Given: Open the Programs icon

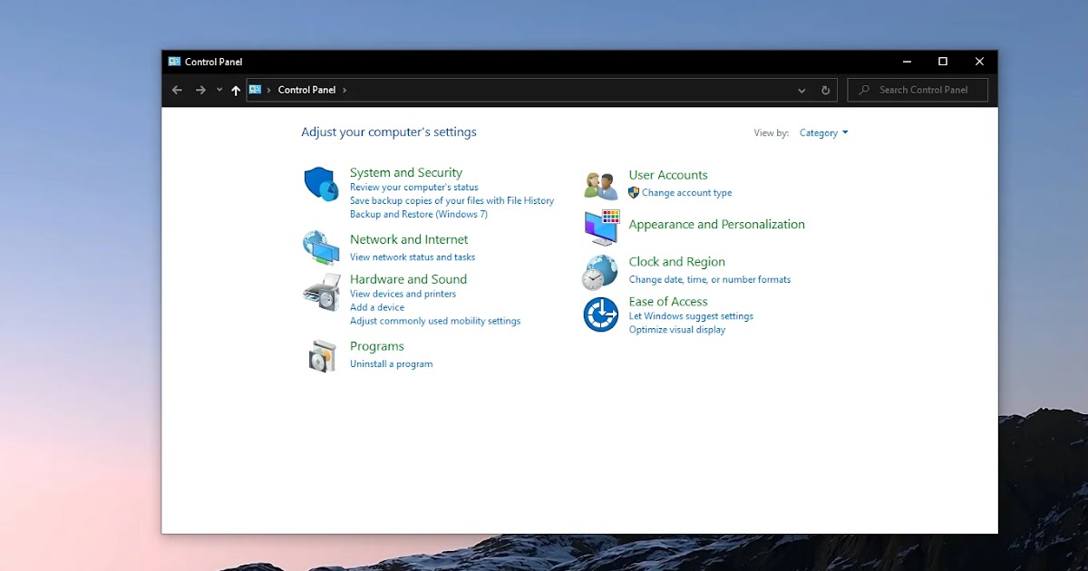Looking at the screenshot, I should point(321,354).
